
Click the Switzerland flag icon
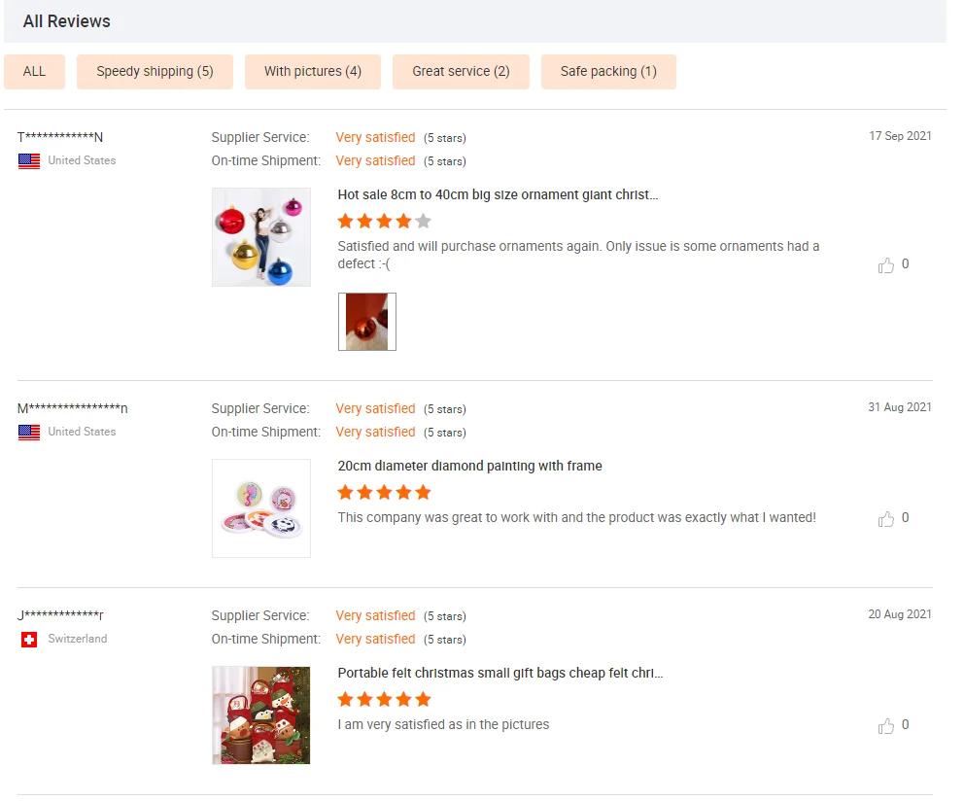(x=29, y=640)
